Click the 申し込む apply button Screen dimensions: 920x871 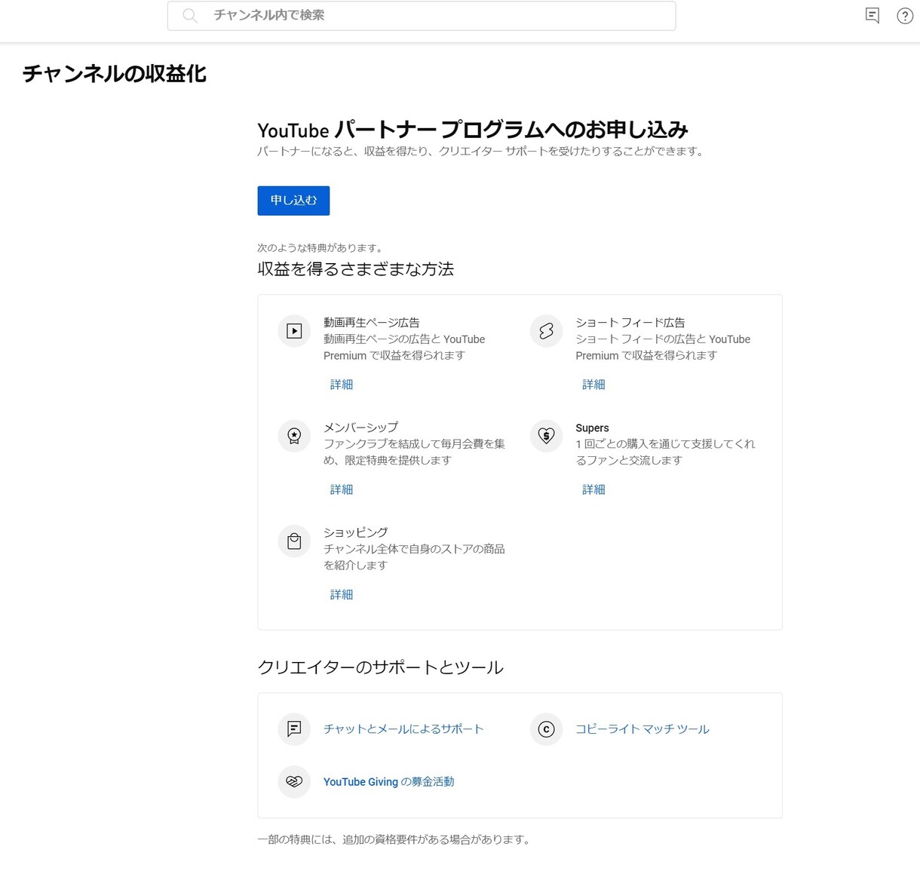[x=293, y=201]
